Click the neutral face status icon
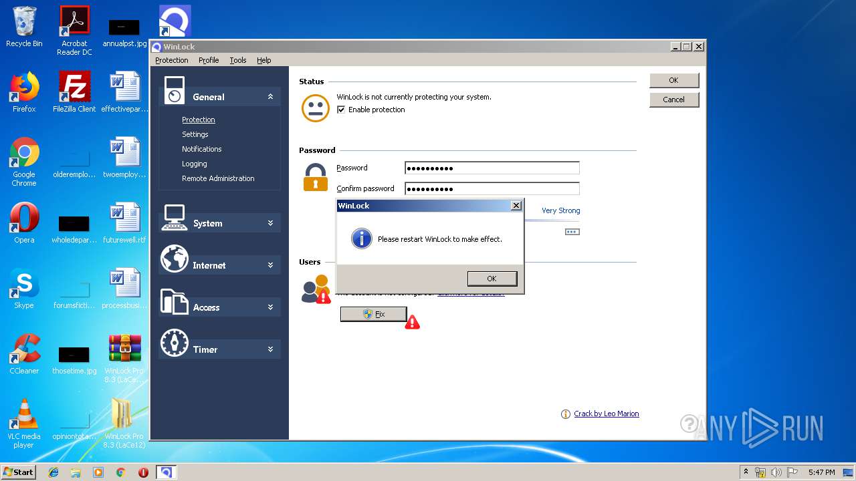 [316, 108]
